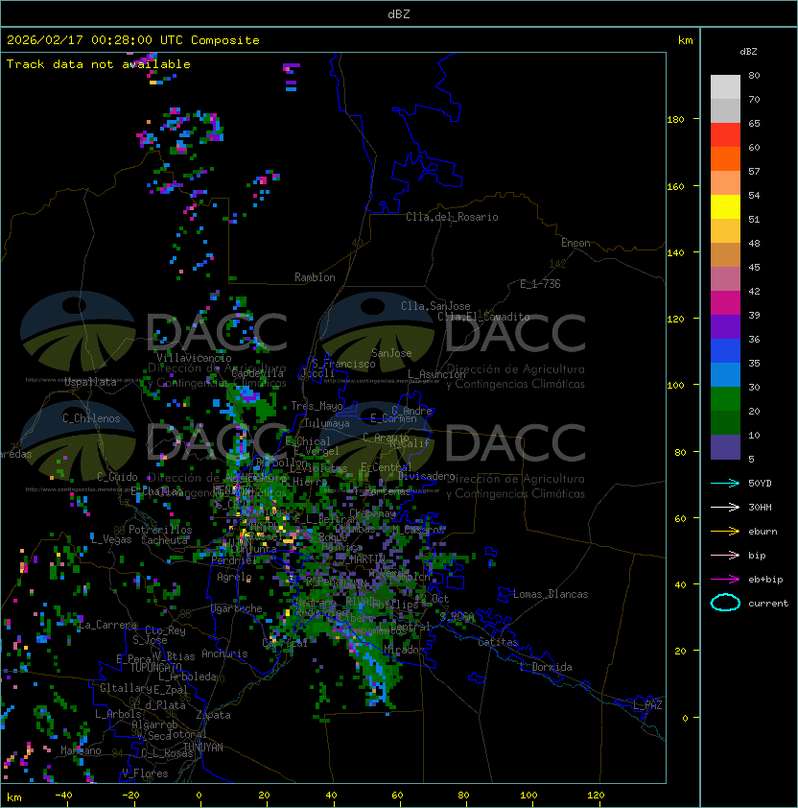The width and height of the screenshot is (798, 808).
Task: Click the 'Zapata' map label
Action: tap(213, 715)
